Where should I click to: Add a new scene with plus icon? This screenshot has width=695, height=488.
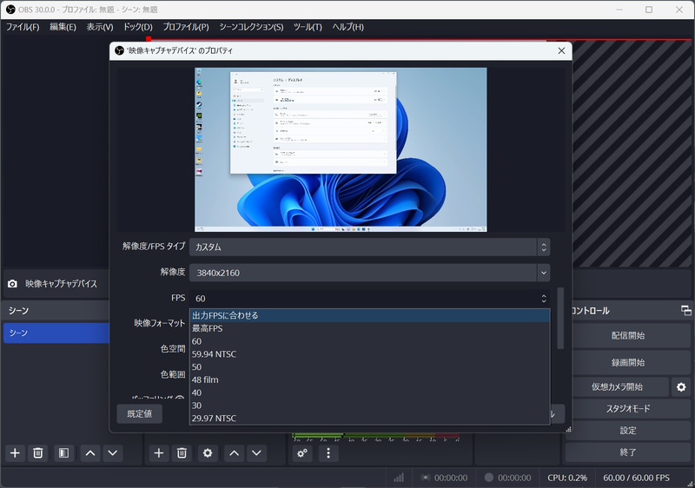click(15, 453)
